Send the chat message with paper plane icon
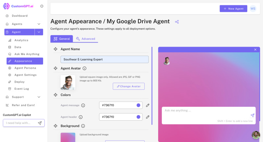The height and width of the screenshot is (142, 263). (252, 115)
